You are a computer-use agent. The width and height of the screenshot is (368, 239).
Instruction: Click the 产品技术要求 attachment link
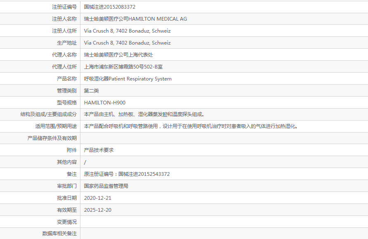click(99, 150)
